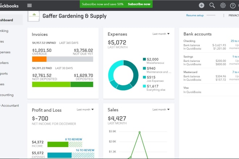This screenshot has height=159, width=239.
Task: Click the Bank accounts heading
Action: [x=198, y=34]
